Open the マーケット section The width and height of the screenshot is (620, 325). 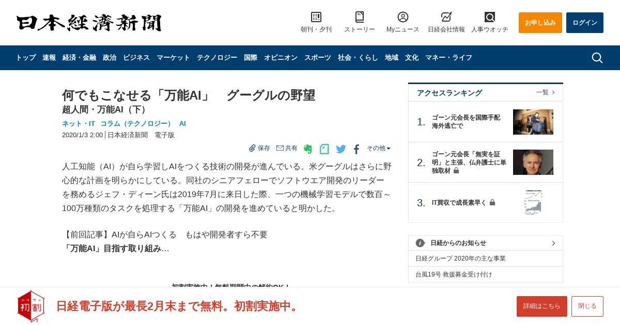(x=173, y=58)
